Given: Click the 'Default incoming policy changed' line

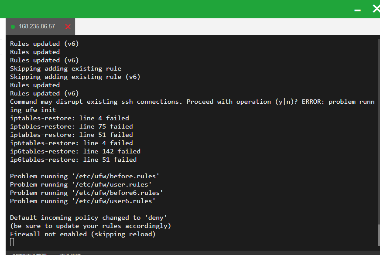Looking at the screenshot, I should tap(89, 218).
